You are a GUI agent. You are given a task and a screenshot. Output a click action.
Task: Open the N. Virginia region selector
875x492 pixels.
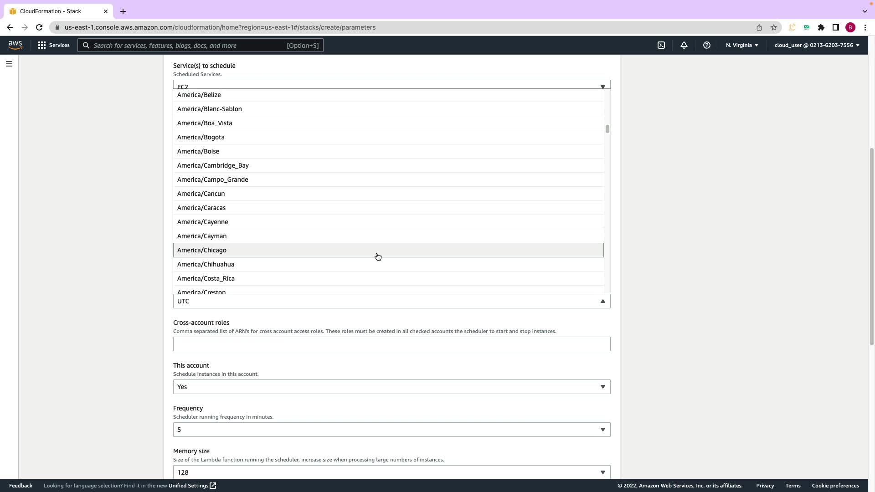tap(742, 45)
